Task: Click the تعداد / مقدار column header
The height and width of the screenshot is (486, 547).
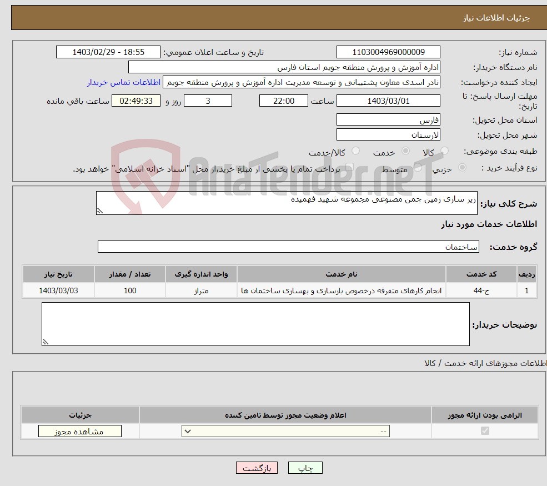Action: (x=130, y=274)
